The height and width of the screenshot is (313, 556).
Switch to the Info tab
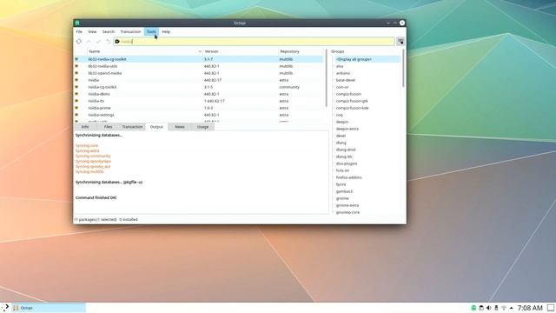coord(85,127)
